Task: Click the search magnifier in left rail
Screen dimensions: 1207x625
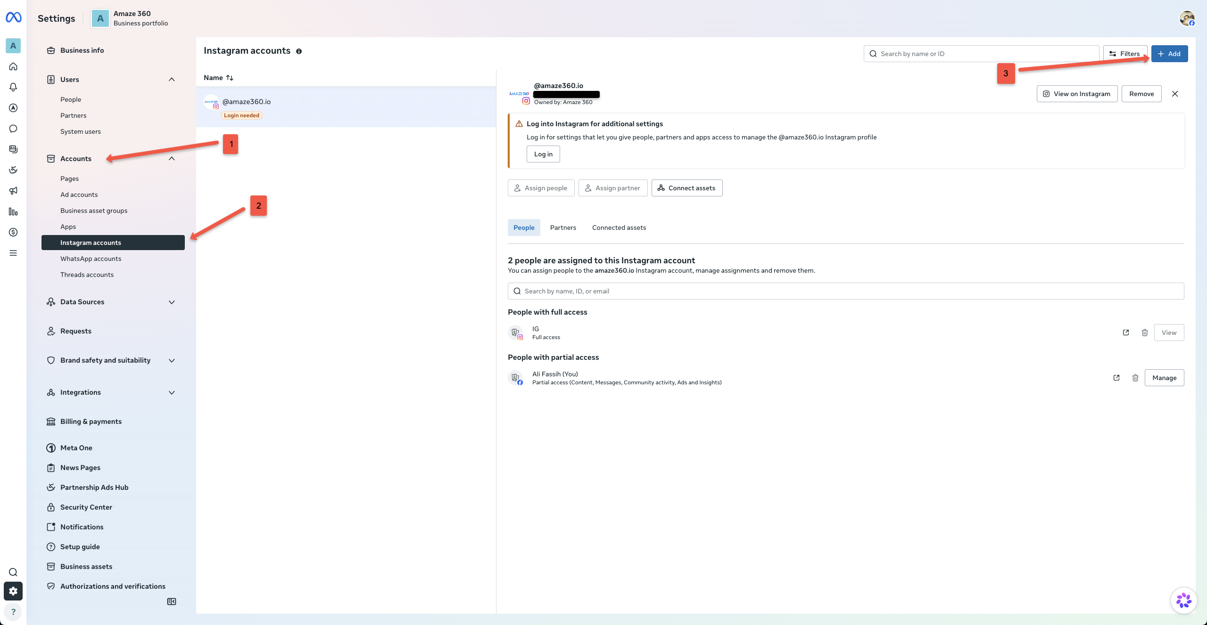Action: click(x=13, y=572)
